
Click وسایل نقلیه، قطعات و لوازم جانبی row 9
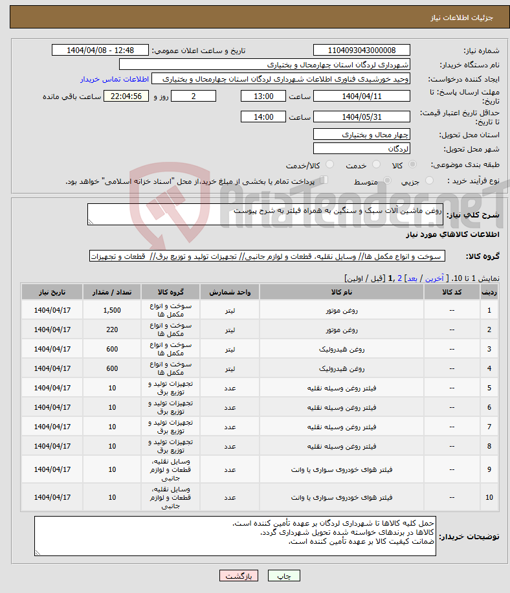tap(170, 469)
